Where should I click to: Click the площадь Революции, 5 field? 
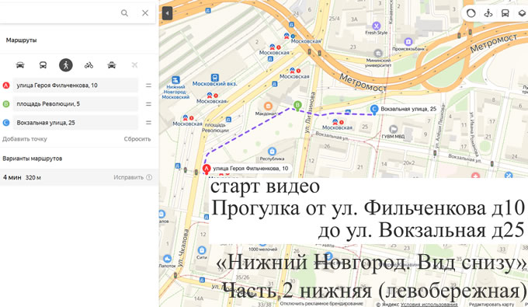(x=75, y=104)
